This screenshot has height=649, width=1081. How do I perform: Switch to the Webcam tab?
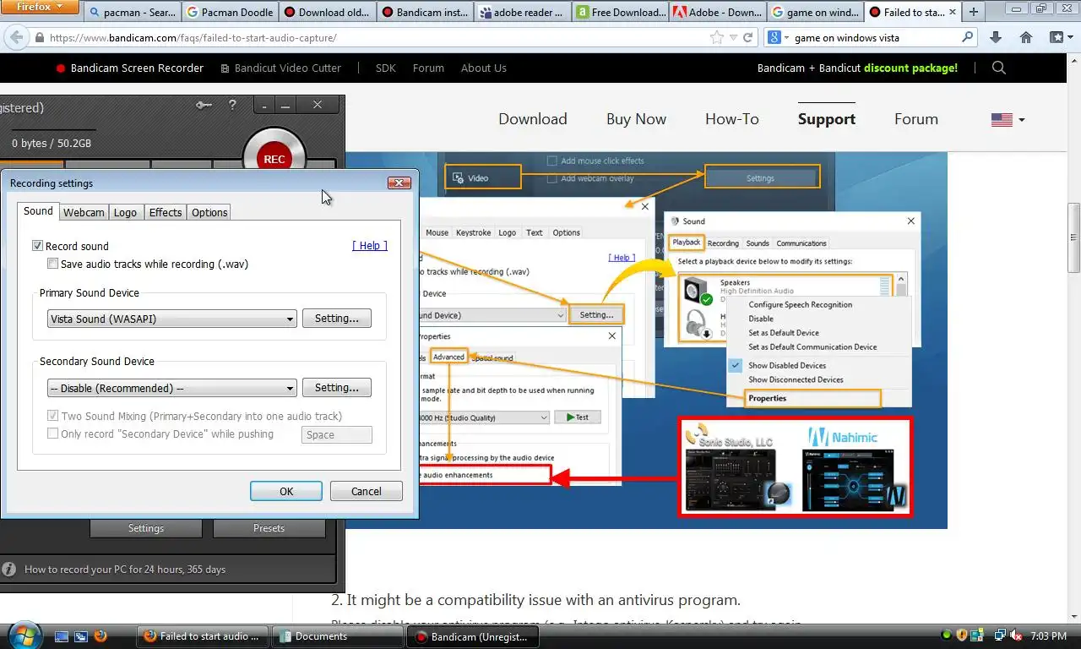click(84, 212)
